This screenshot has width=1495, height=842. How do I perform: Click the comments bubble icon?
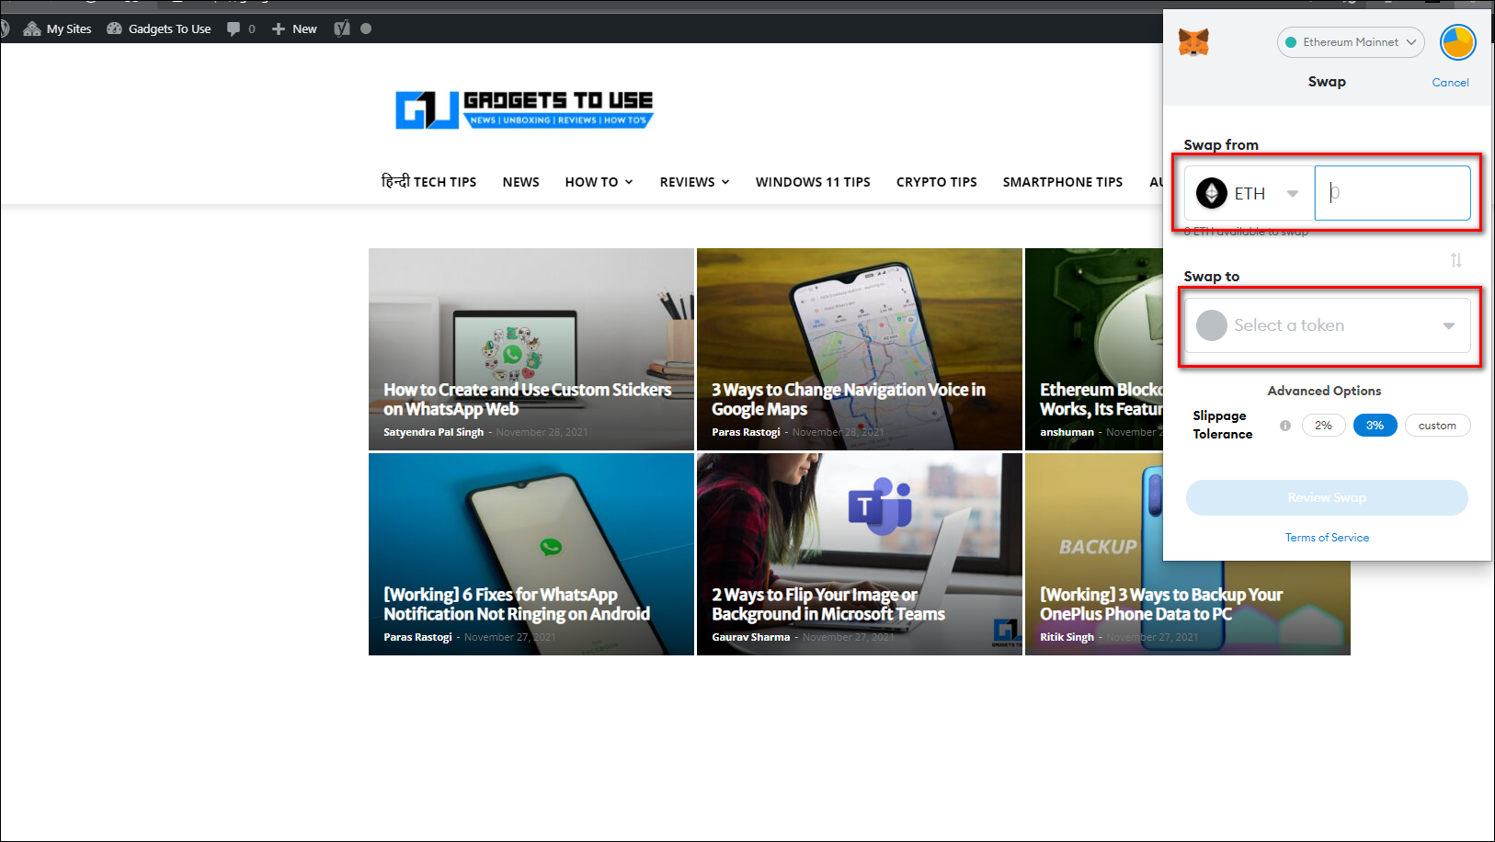(x=234, y=28)
